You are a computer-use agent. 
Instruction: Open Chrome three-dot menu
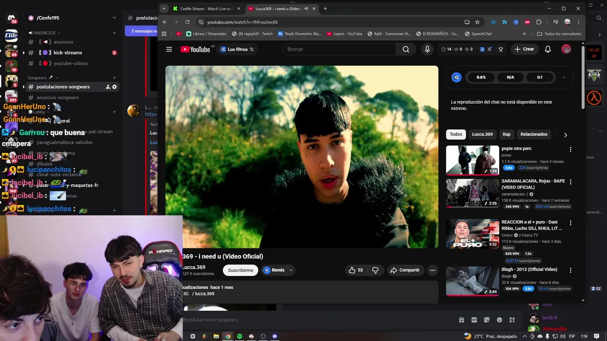click(579, 22)
